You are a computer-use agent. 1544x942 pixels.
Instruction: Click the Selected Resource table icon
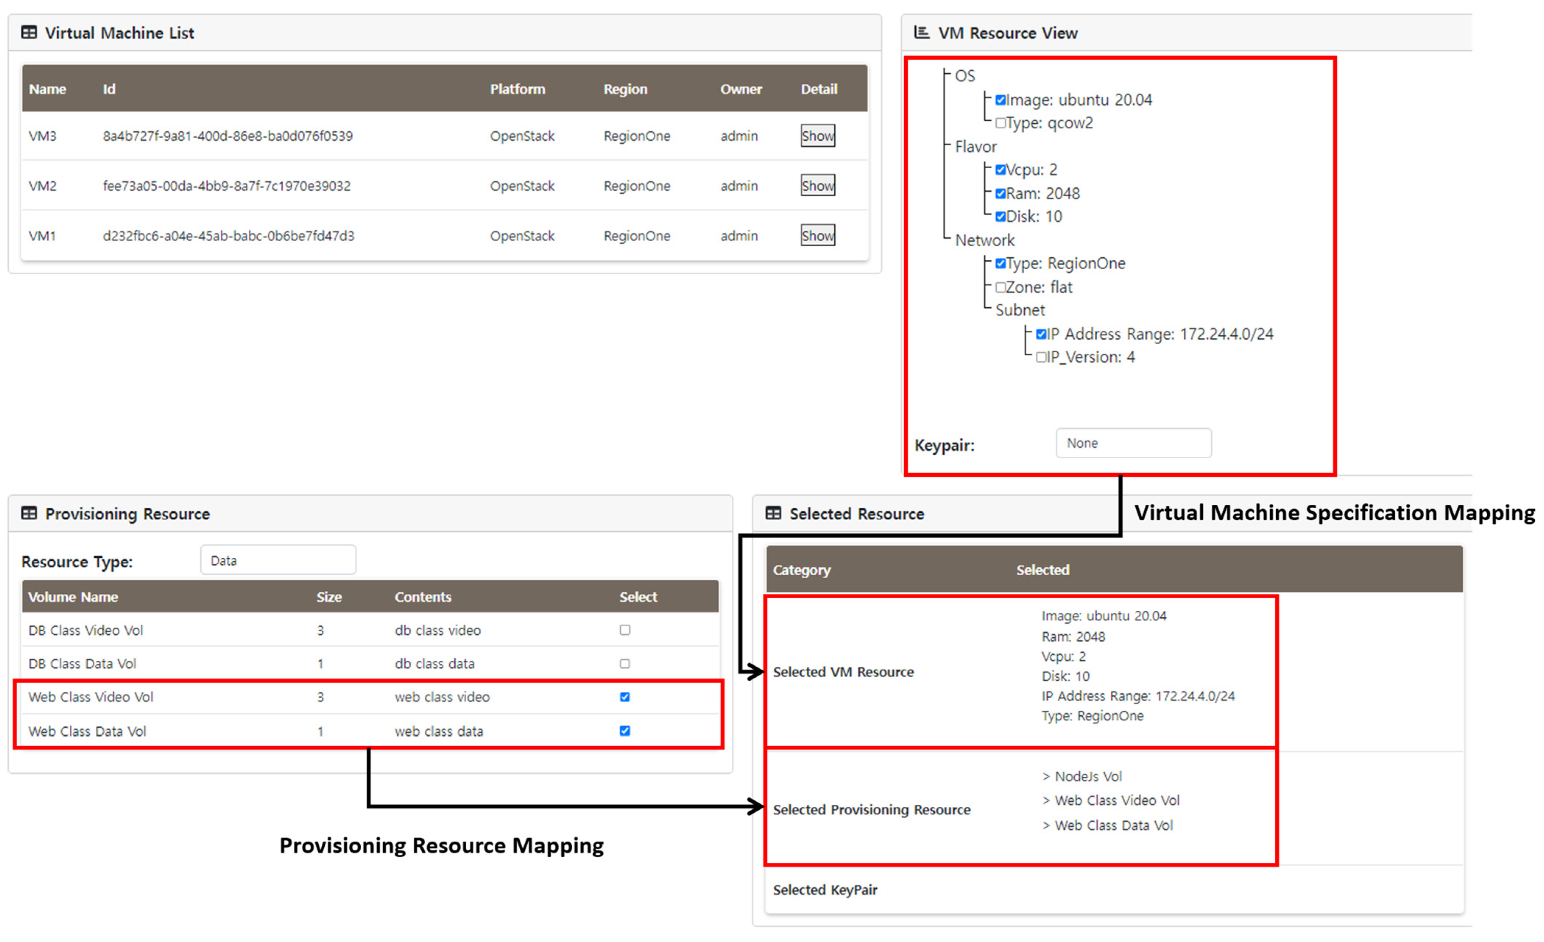[773, 513]
